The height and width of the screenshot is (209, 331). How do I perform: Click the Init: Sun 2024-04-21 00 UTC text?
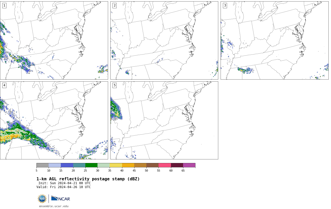(65, 183)
